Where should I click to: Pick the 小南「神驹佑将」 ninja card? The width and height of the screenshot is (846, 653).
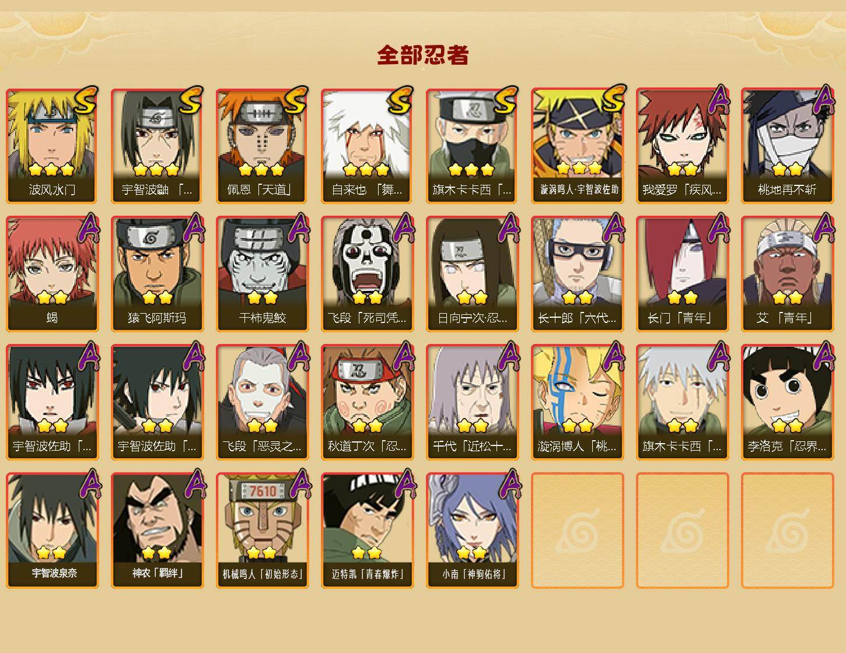click(x=473, y=531)
